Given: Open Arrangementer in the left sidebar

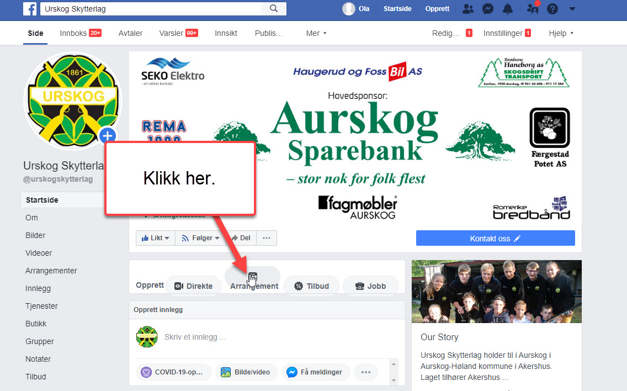Looking at the screenshot, I should point(51,271).
